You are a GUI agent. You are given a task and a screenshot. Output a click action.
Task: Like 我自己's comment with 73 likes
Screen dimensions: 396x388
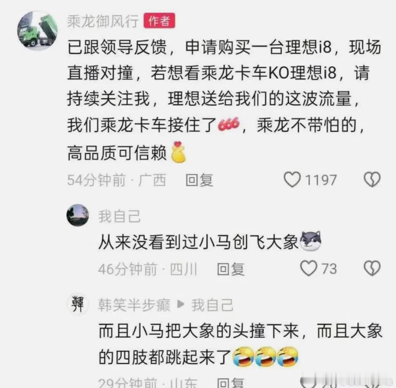308,268
